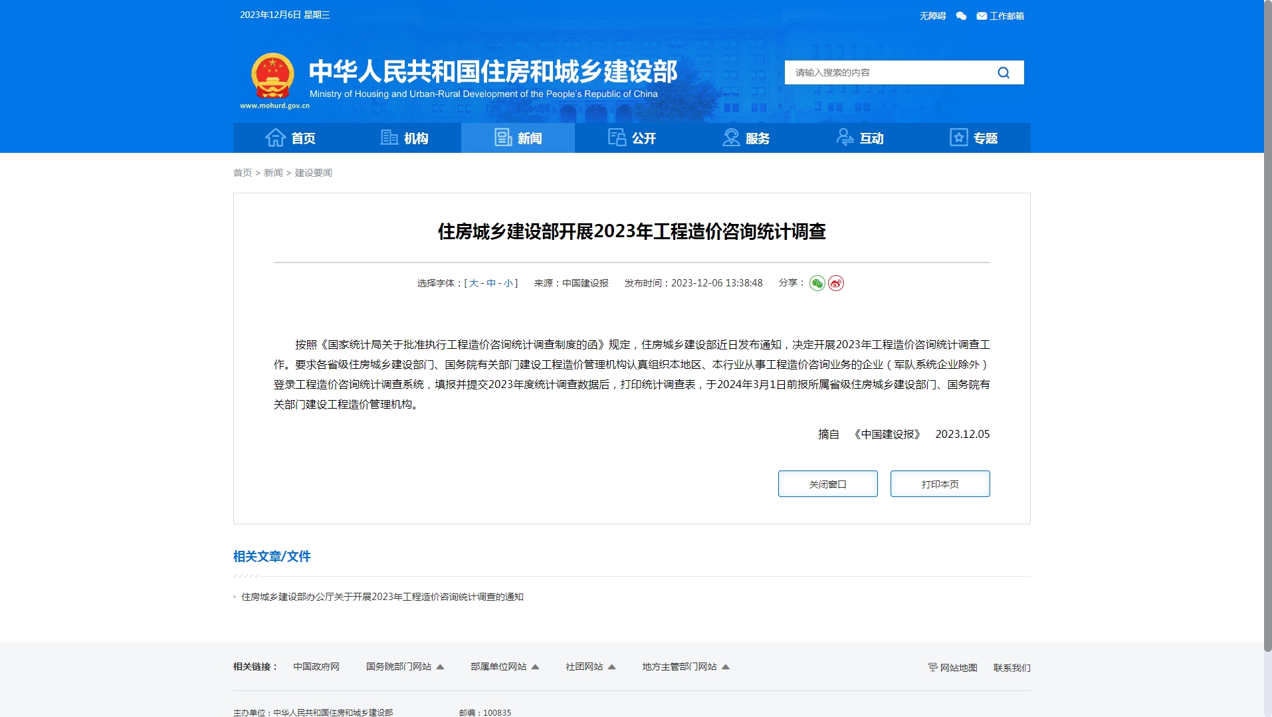Click the 摘自 《中国建设报》 2023.12.05 line
Viewport: 1272px width, 717px height.
click(x=904, y=434)
